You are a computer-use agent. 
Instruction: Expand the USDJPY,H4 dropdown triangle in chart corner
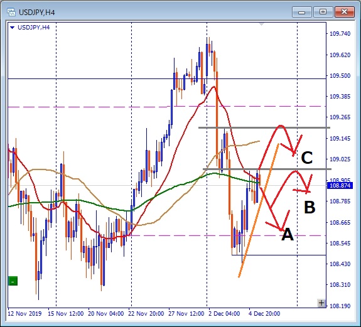[x=13, y=28]
